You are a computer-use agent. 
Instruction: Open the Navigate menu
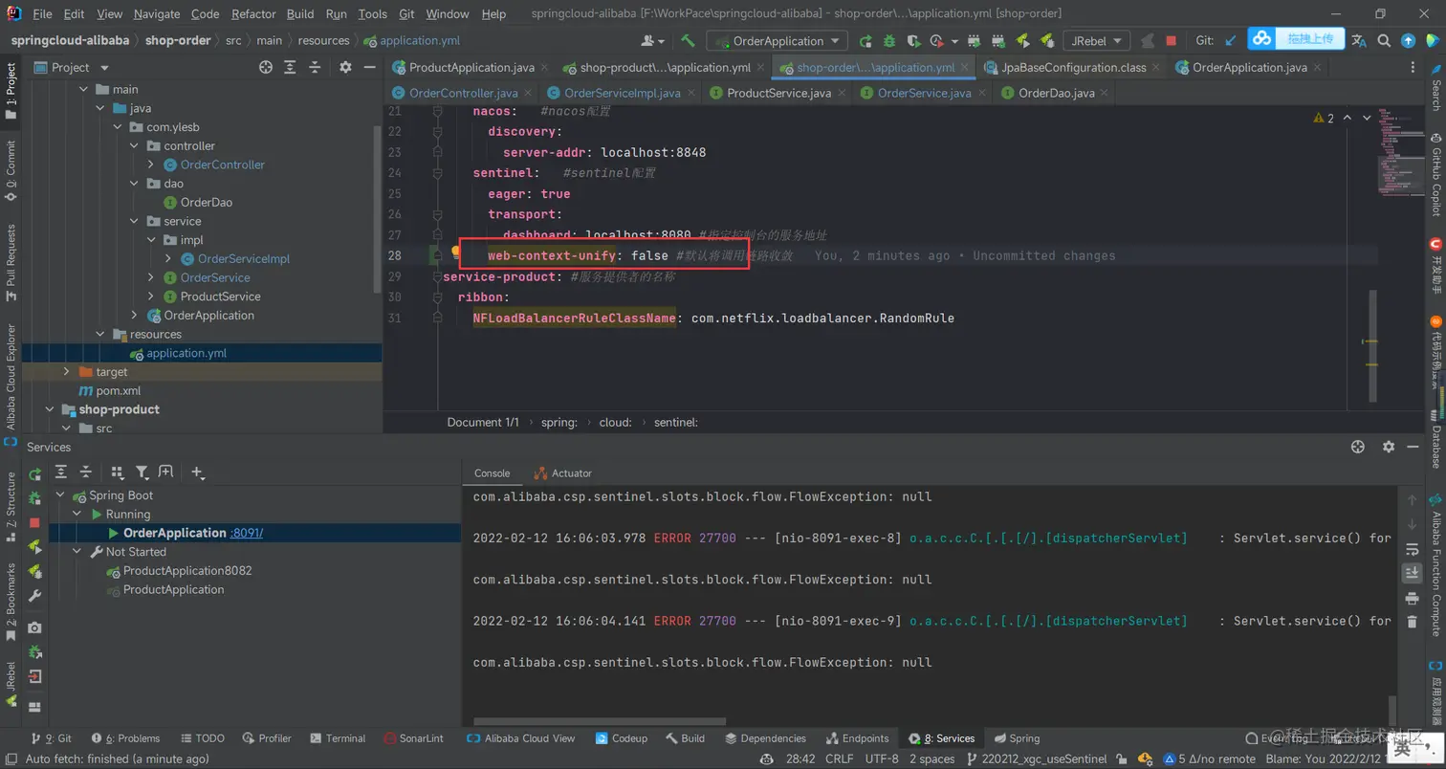(x=156, y=14)
